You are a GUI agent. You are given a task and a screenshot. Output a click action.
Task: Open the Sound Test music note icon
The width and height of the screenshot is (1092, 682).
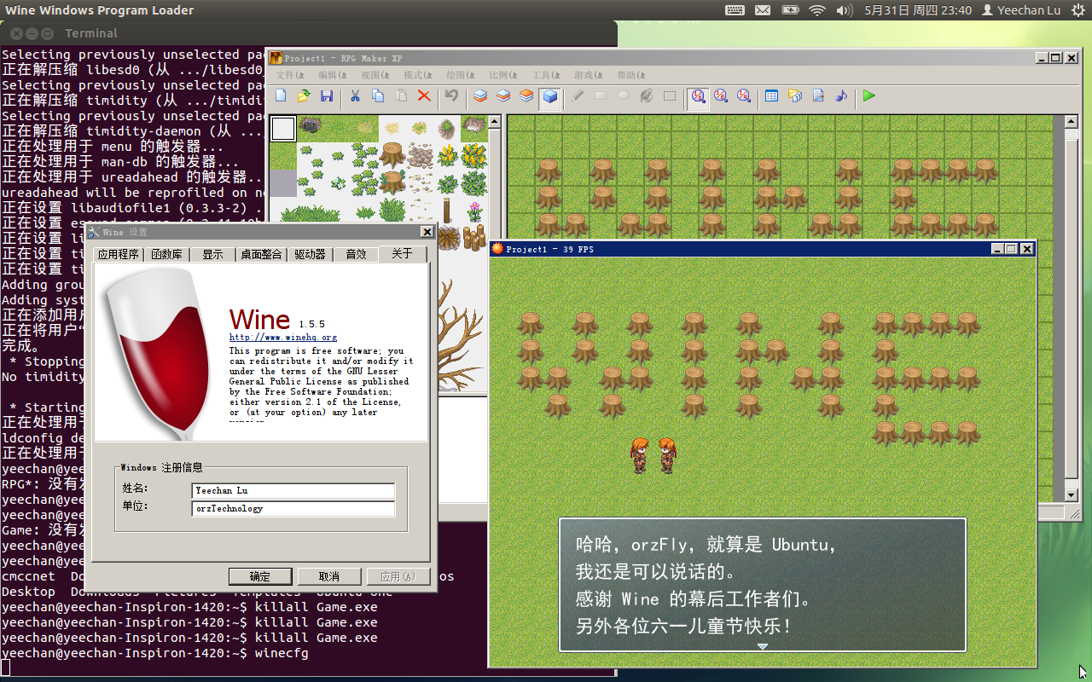pyautogui.click(x=841, y=96)
